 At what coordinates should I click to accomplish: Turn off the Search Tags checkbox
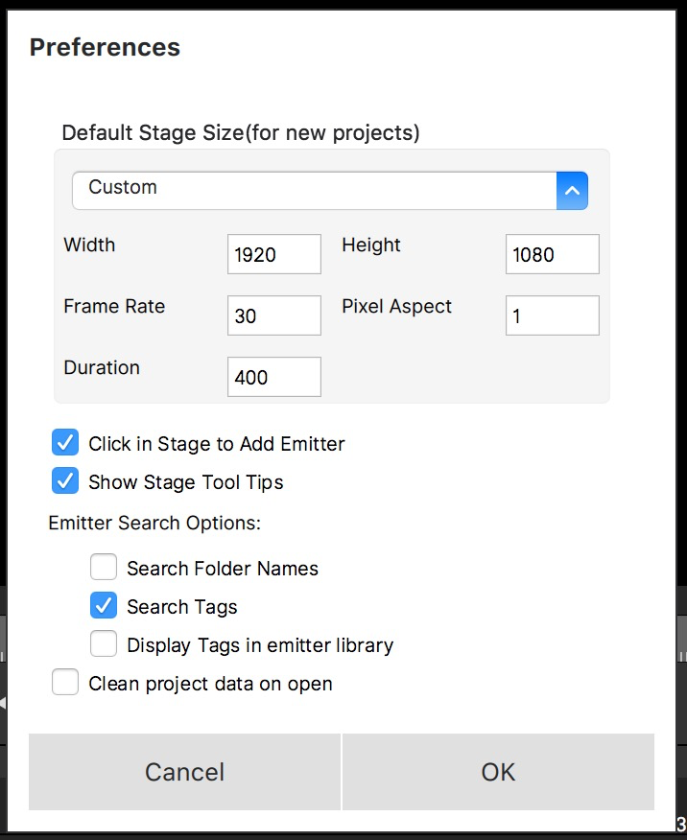coord(104,606)
